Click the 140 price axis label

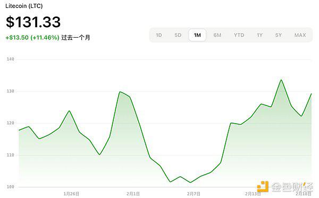point(11,59)
